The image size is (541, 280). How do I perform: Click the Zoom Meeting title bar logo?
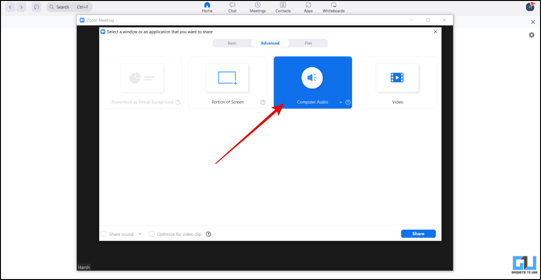pyautogui.click(x=82, y=20)
